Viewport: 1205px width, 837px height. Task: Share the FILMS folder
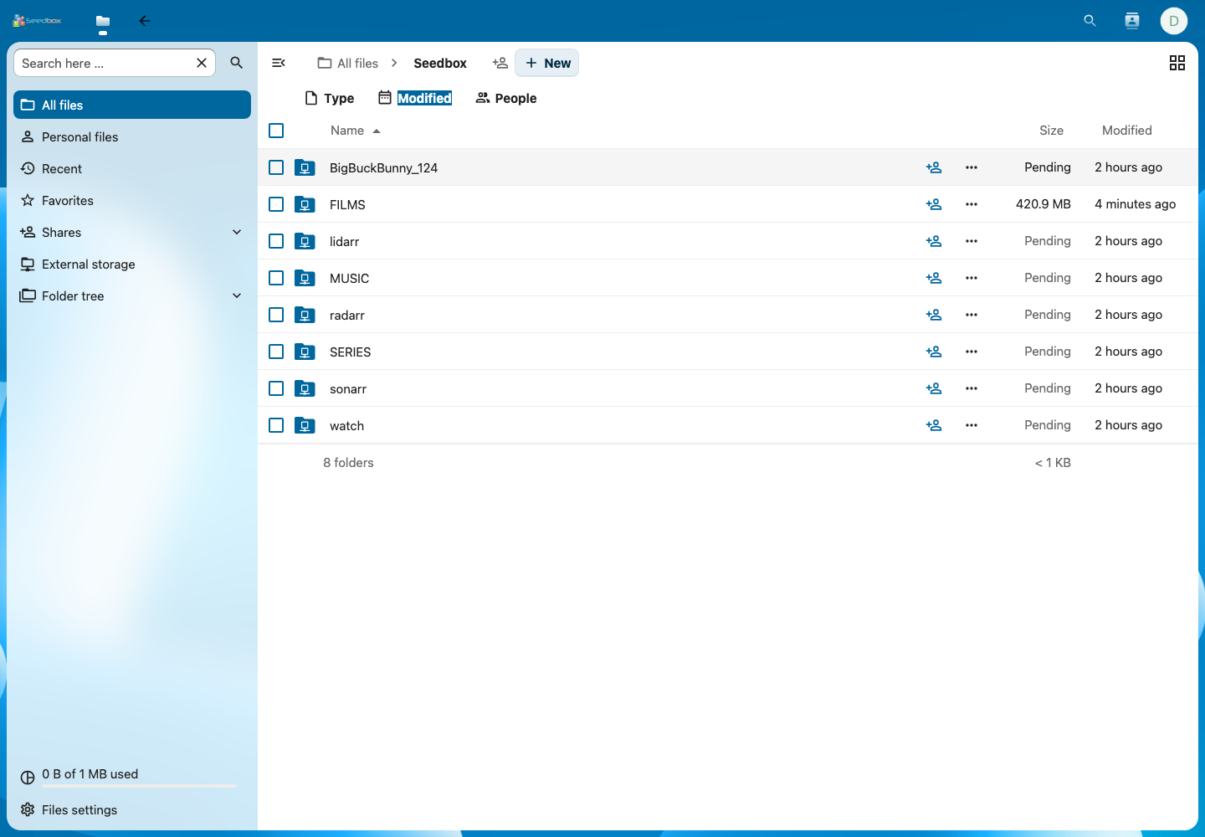[934, 204]
